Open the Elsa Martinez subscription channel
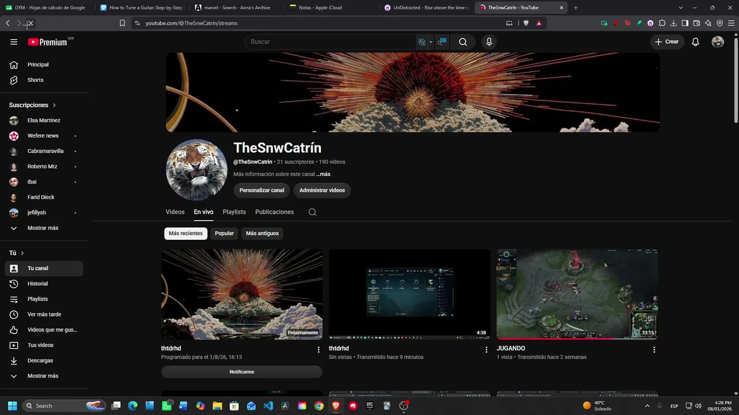Screen dimensions: 739x415 tap(44, 120)
